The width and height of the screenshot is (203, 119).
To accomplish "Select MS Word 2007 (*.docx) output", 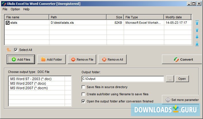I will (36, 84).
